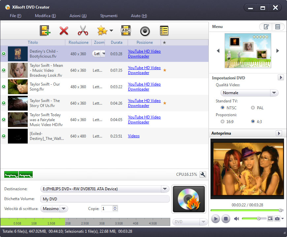The width and height of the screenshot is (287, 237).
Task: Mute the preview volume speaker icon
Action: 237,219
